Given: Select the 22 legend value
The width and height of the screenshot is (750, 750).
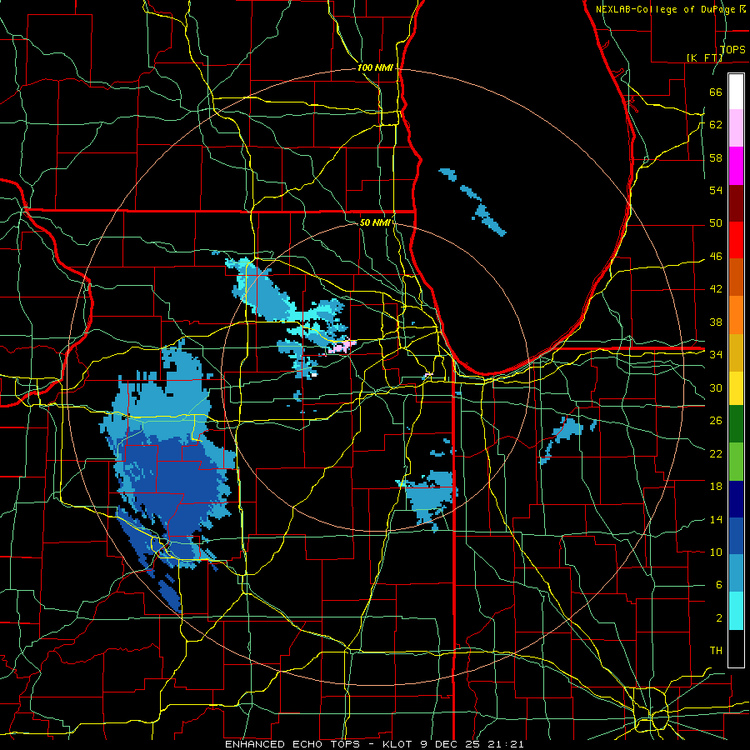Looking at the screenshot, I should click(716, 453).
